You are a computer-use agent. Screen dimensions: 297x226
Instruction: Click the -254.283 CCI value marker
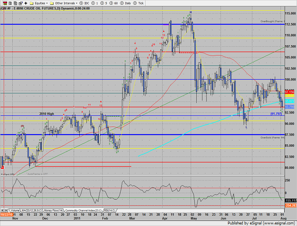pos(291,205)
